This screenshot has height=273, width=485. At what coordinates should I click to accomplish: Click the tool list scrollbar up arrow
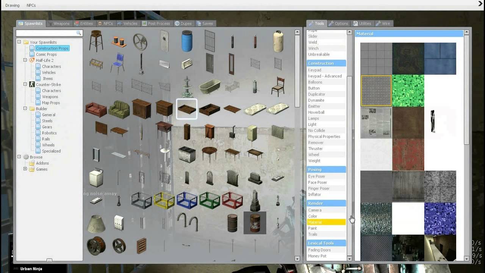(349, 32)
